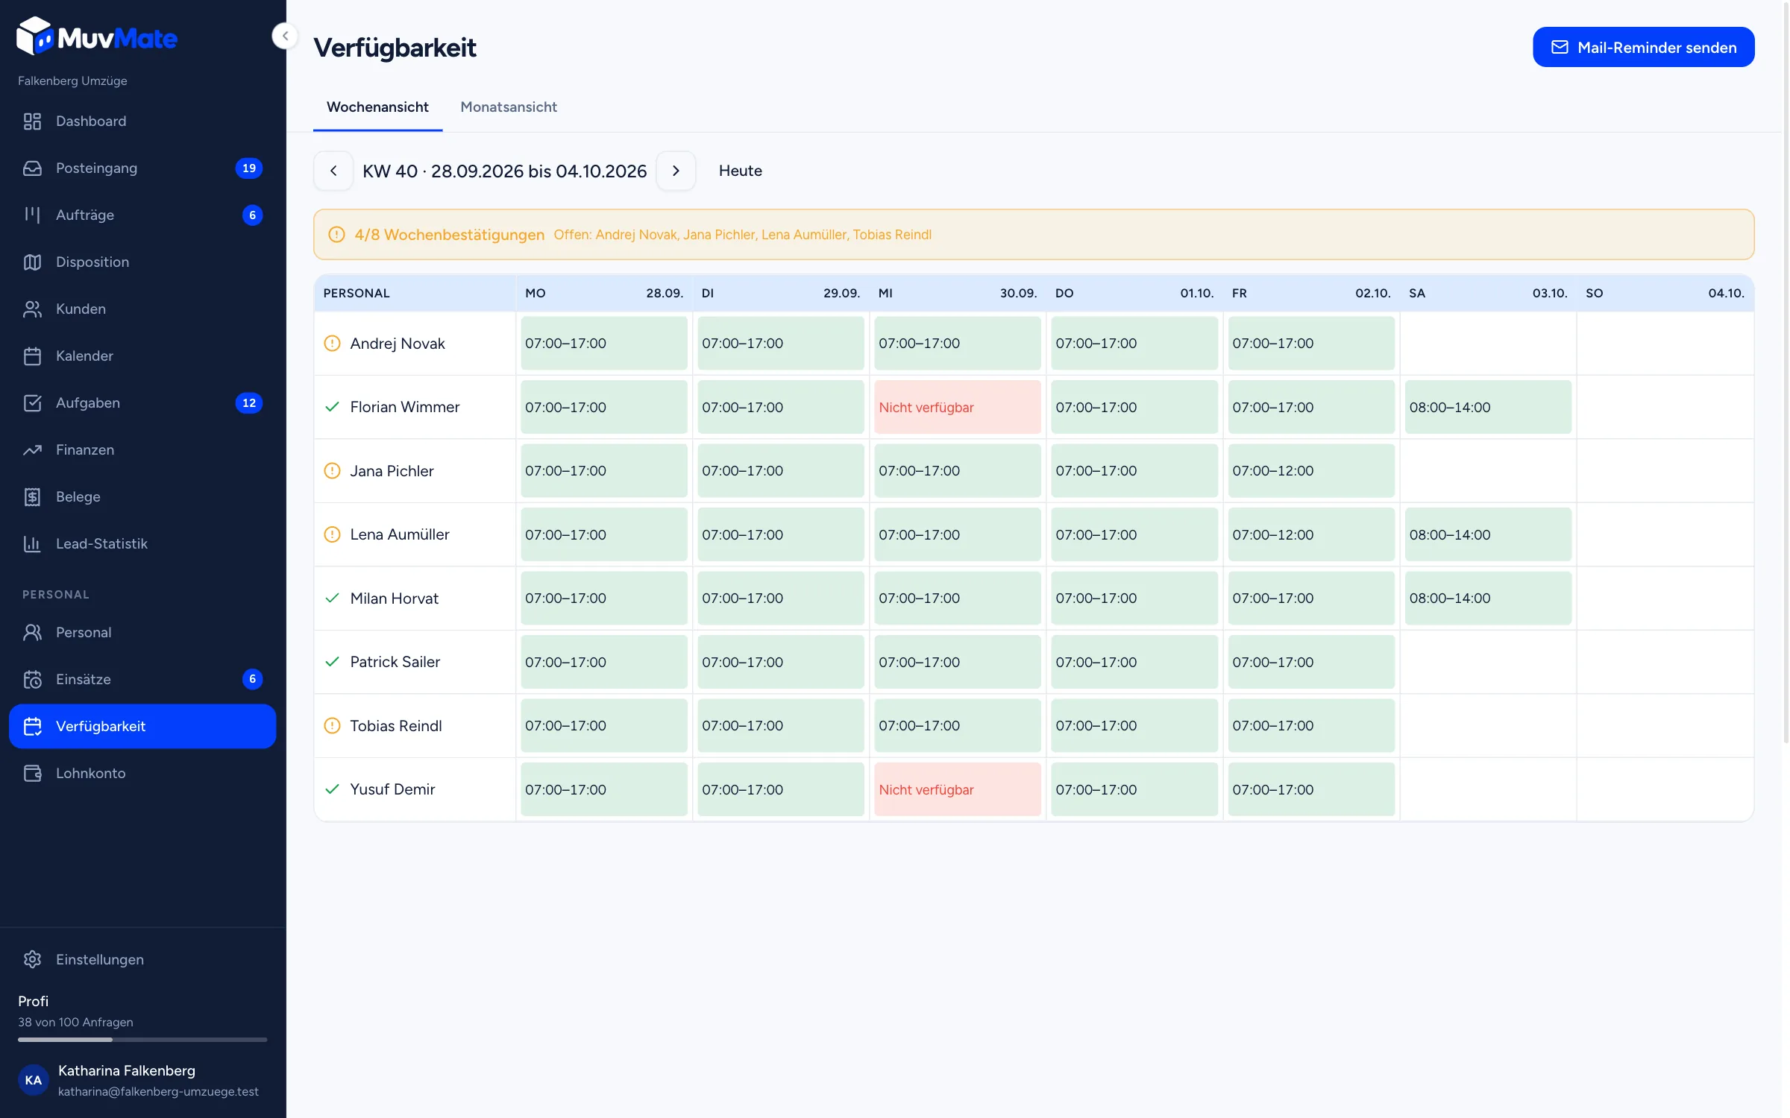Open the Belege receipt icon
Viewport: 1790px width, 1118px height.
coord(32,496)
